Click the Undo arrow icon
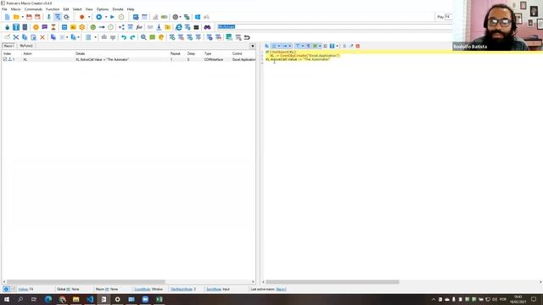Screen dimensions: 543x305 [x=124, y=37]
